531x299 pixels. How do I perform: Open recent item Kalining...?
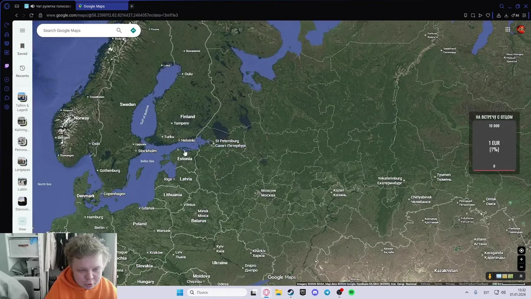22,124
